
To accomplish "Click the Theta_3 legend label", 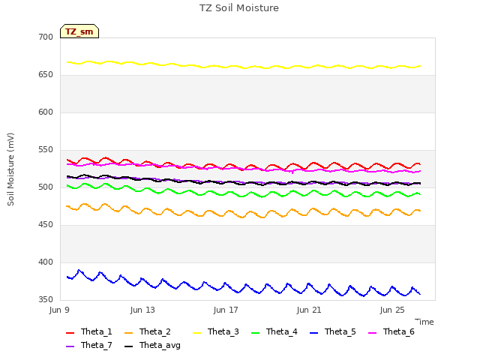I will pos(223,331).
